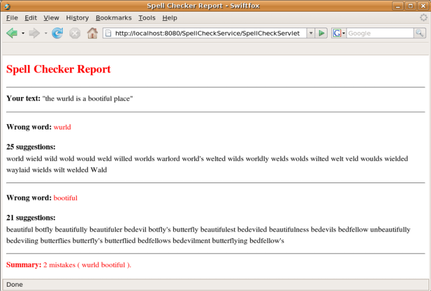Screen dimensions: 431x291
Task: Click the suggestion word "warlord"
Action: (x=168, y=158)
